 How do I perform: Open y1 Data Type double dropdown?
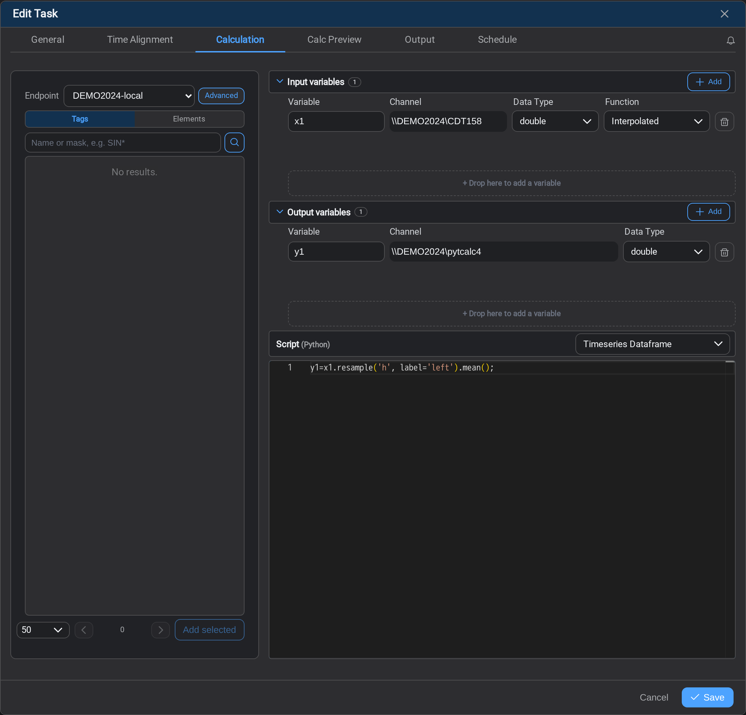pyautogui.click(x=666, y=252)
